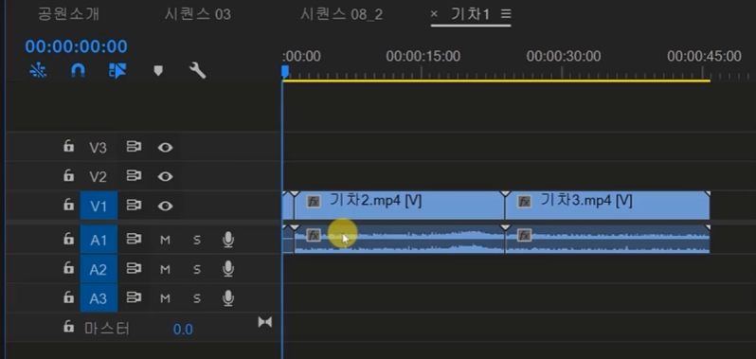Switch to 공원소개 sequence tab
Screen dimensions: 756x359
tap(68, 14)
